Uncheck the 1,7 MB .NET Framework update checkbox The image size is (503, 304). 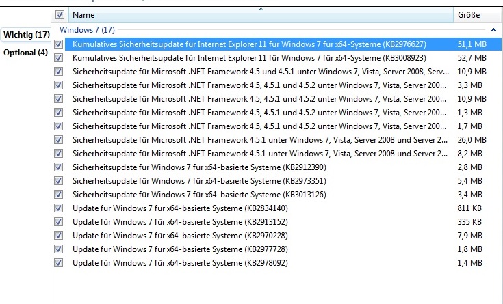58,126
